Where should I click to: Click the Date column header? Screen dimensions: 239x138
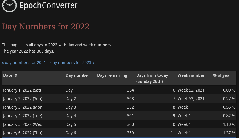[33, 78]
